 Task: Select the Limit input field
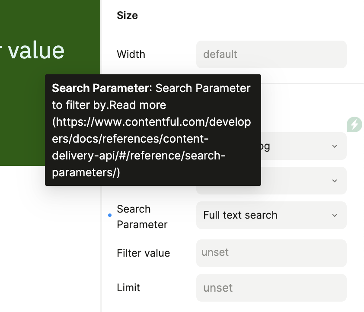pos(271,288)
